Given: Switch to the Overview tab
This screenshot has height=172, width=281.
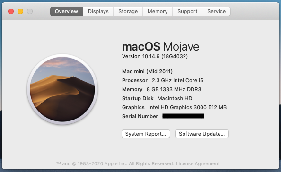Looking at the screenshot, I should (67, 11).
